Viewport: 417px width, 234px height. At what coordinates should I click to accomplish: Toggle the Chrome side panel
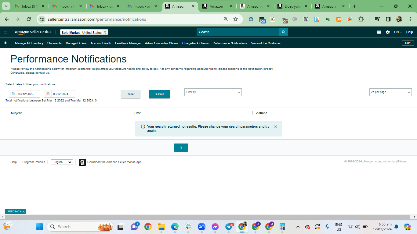(388, 19)
